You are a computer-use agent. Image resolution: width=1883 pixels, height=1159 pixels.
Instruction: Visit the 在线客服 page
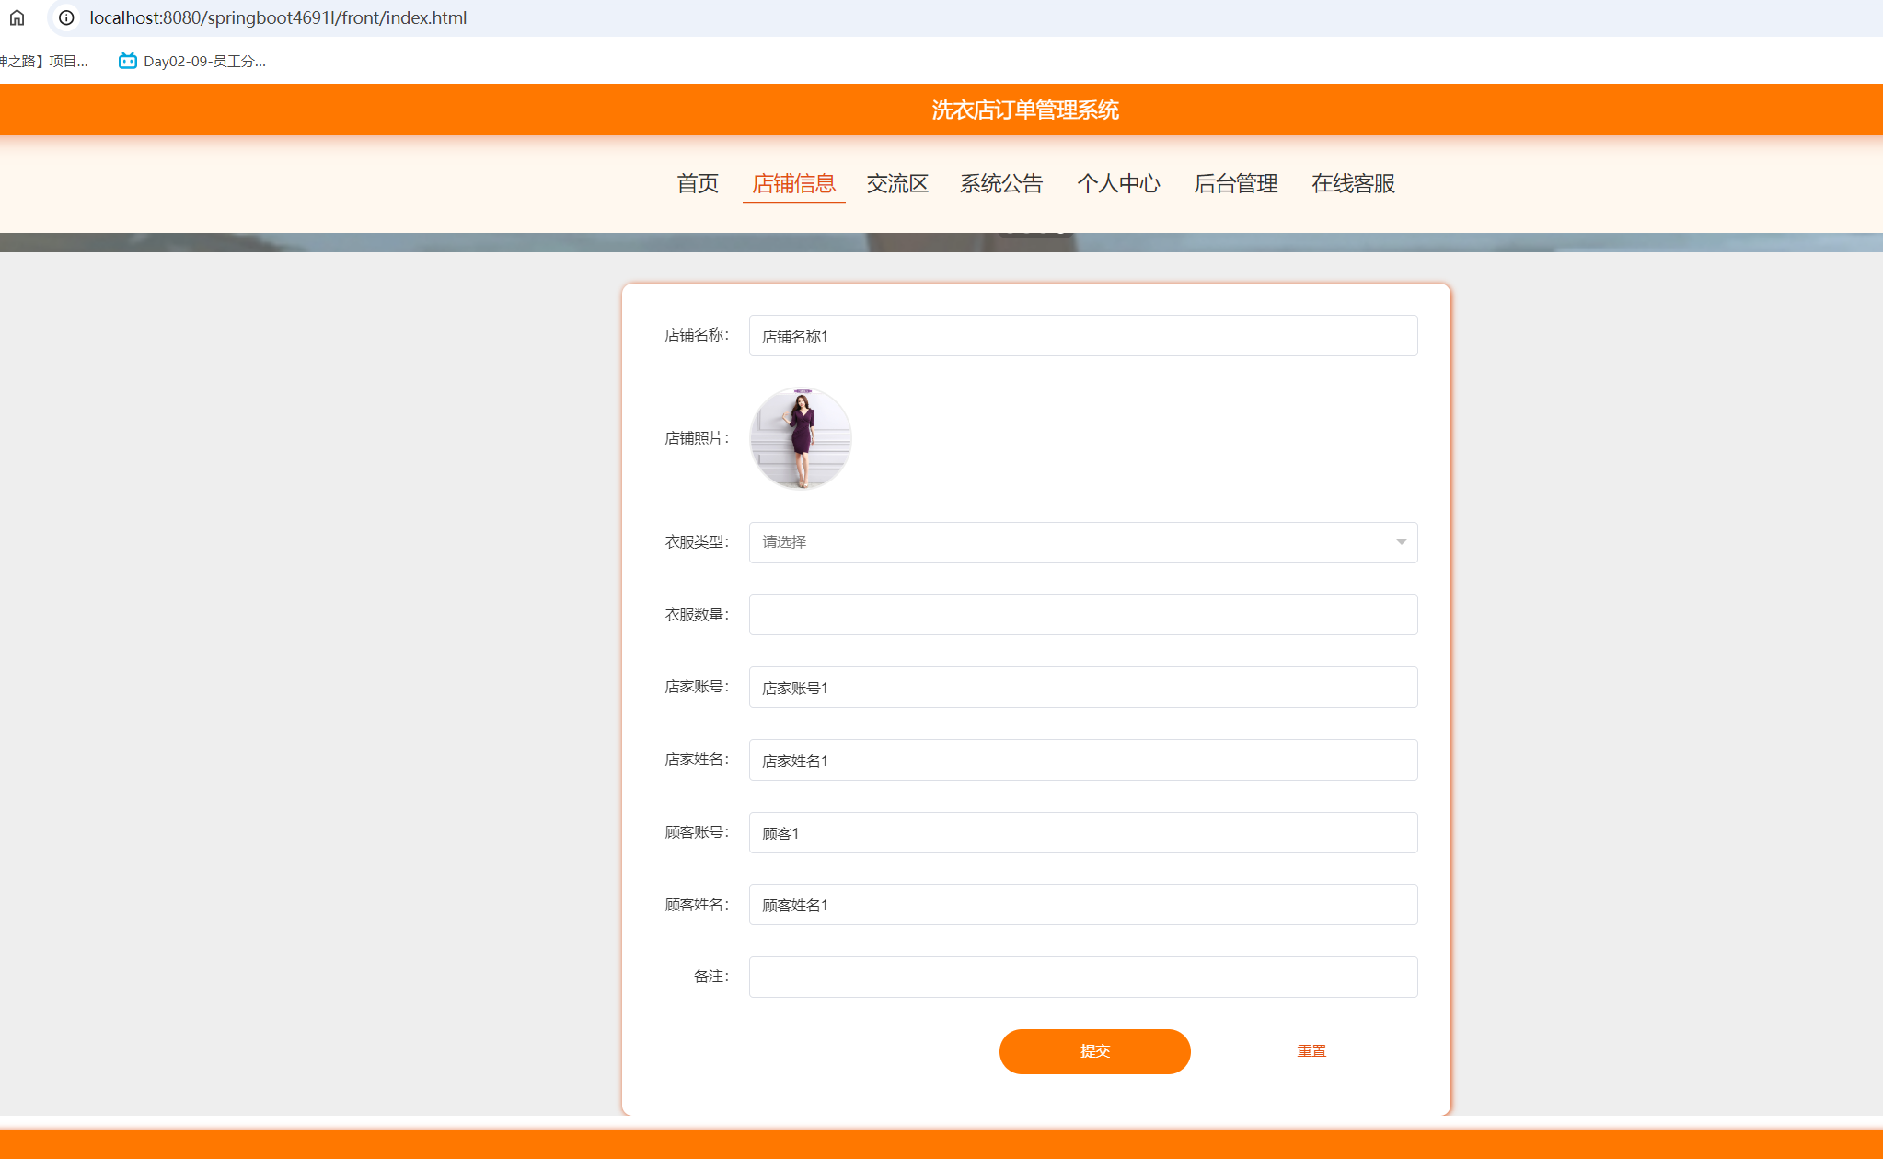pos(1353,183)
